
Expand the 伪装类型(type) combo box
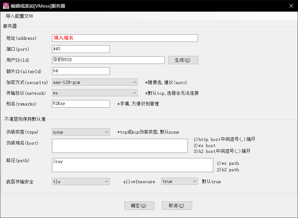(81, 132)
